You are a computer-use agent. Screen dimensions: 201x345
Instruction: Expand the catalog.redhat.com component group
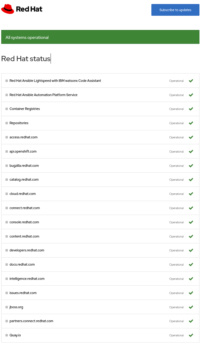(7, 180)
